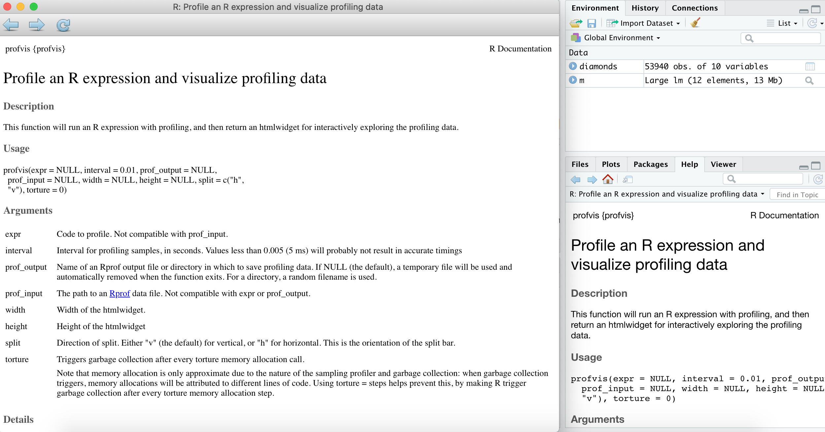Open the Global Environment dropdown
Screen dimensions: 825x432
coord(616,38)
